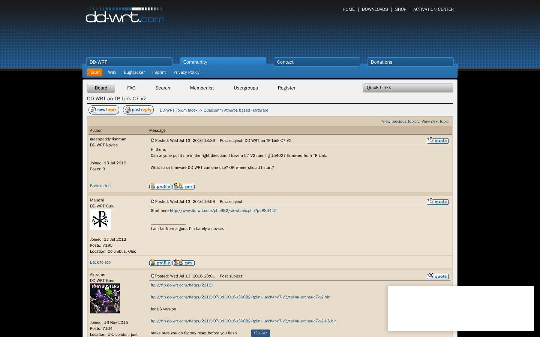The width and height of the screenshot is (540, 337).
Task: Click the Author column header
Action: (x=96, y=130)
